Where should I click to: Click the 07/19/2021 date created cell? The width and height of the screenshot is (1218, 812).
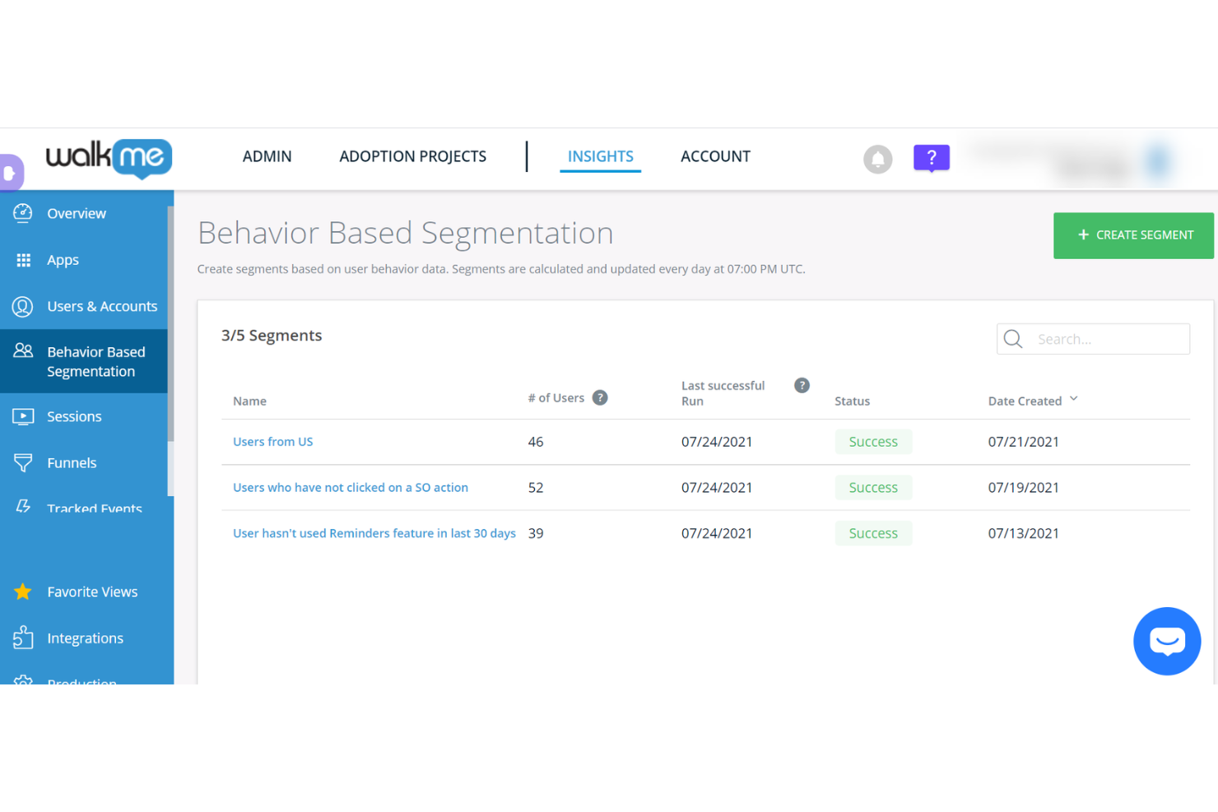1024,488
